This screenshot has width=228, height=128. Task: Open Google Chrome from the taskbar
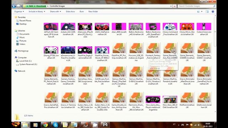pyautogui.click(x=45, y=125)
